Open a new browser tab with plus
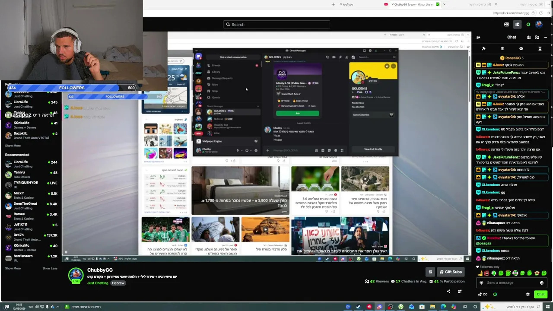Image resolution: width=553 pixels, height=311 pixels. (333, 4)
